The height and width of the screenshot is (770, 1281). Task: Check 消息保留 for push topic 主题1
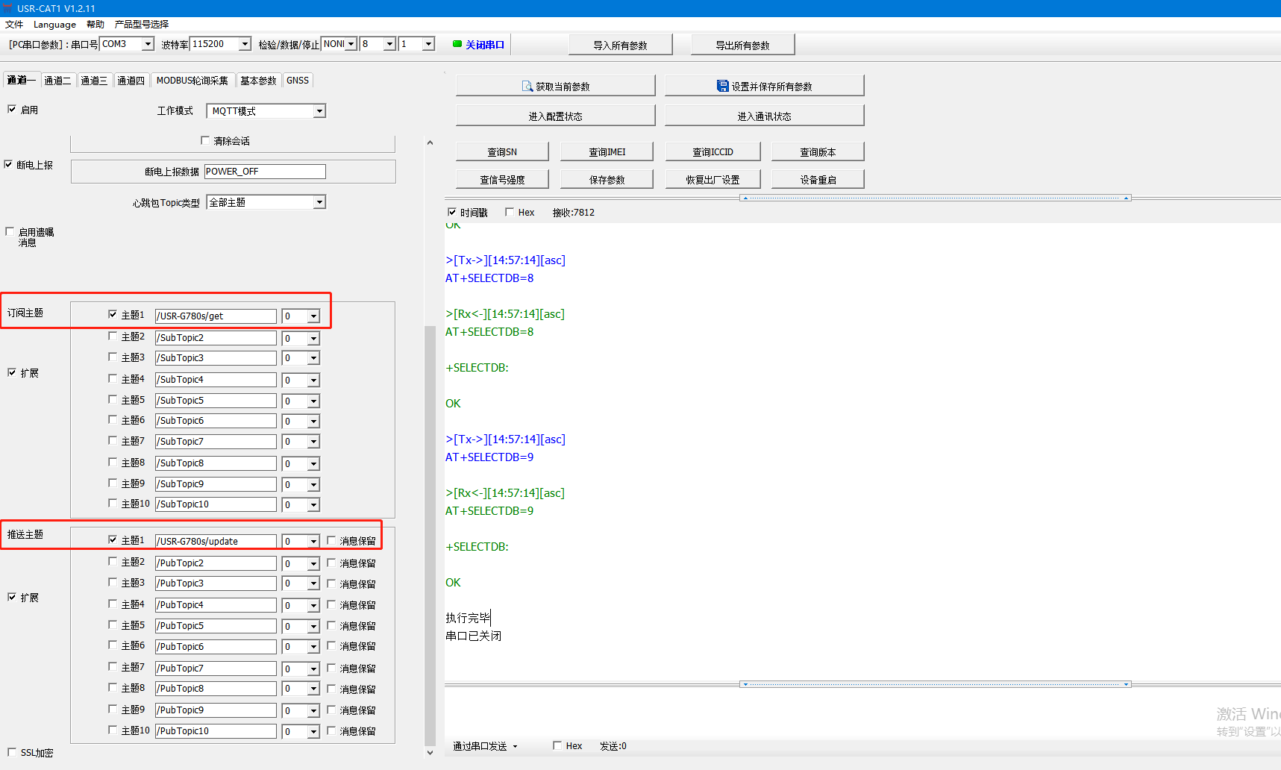pos(332,540)
